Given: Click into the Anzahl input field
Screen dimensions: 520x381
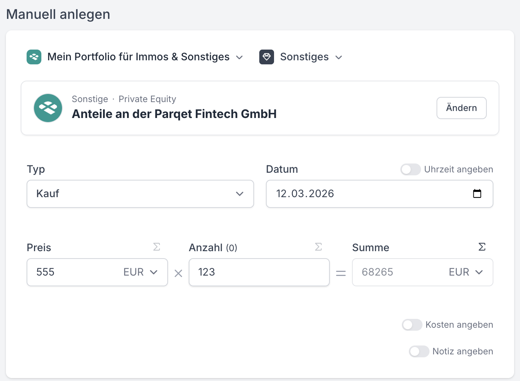Looking at the screenshot, I should (259, 272).
